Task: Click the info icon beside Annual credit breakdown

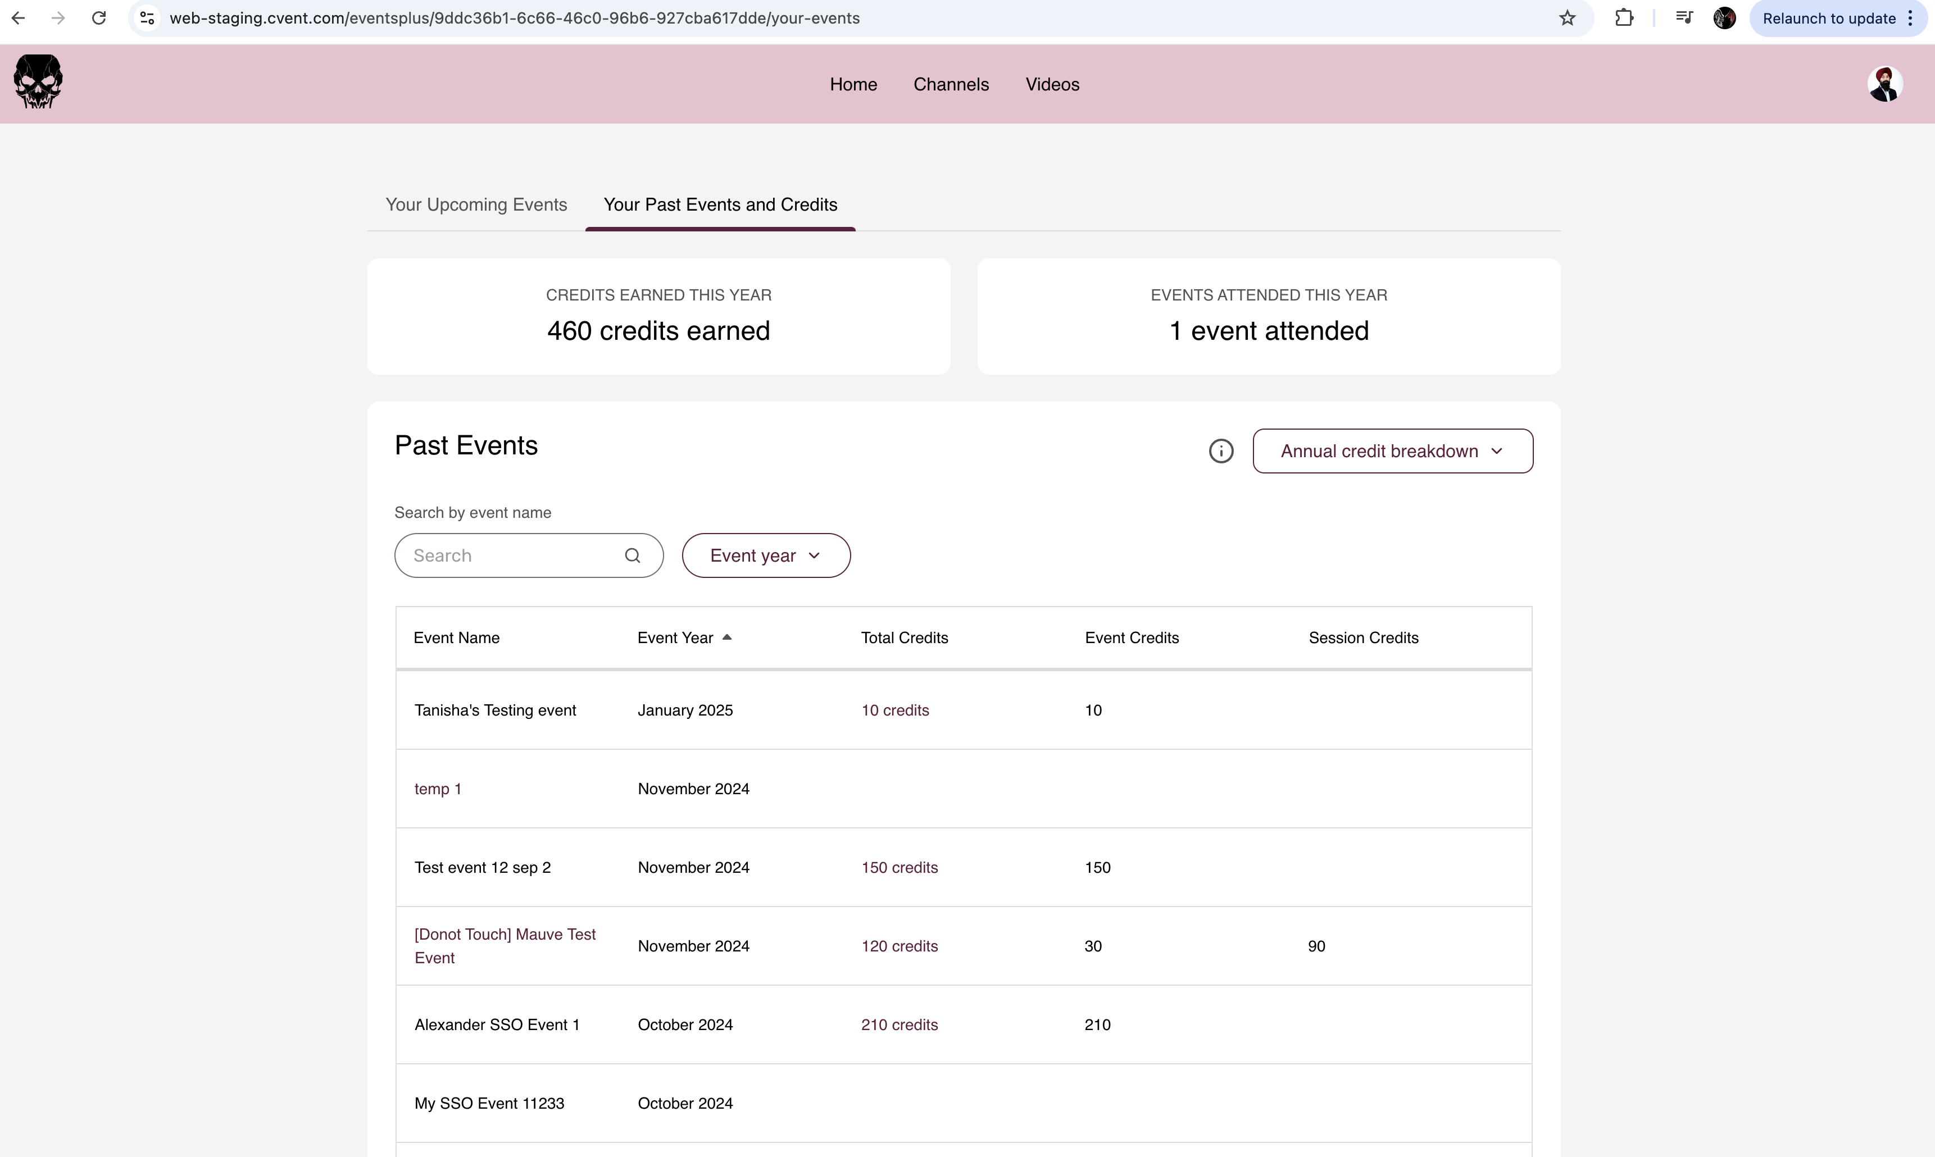Action: pyautogui.click(x=1220, y=450)
